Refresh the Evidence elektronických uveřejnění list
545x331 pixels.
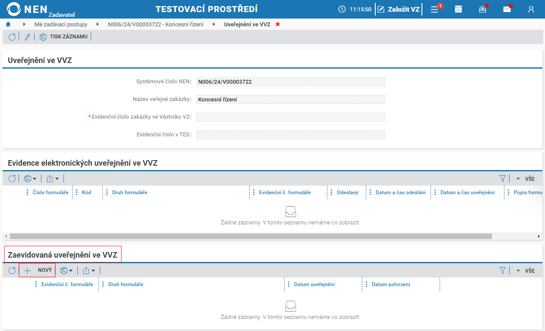click(12, 179)
